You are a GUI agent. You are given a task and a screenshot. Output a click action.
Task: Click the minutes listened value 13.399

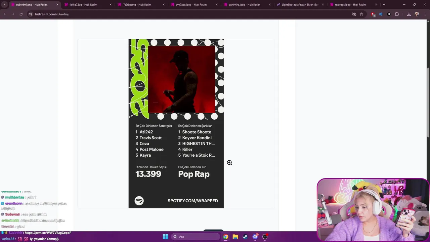148,174
